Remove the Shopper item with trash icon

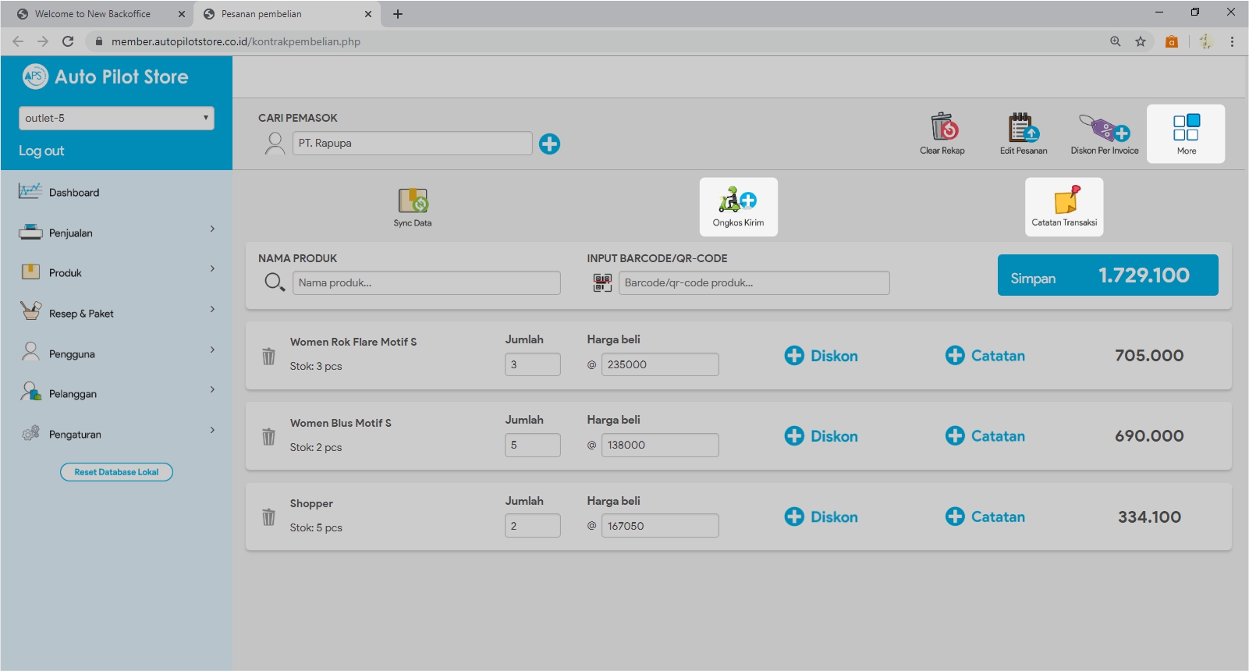coord(268,517)
